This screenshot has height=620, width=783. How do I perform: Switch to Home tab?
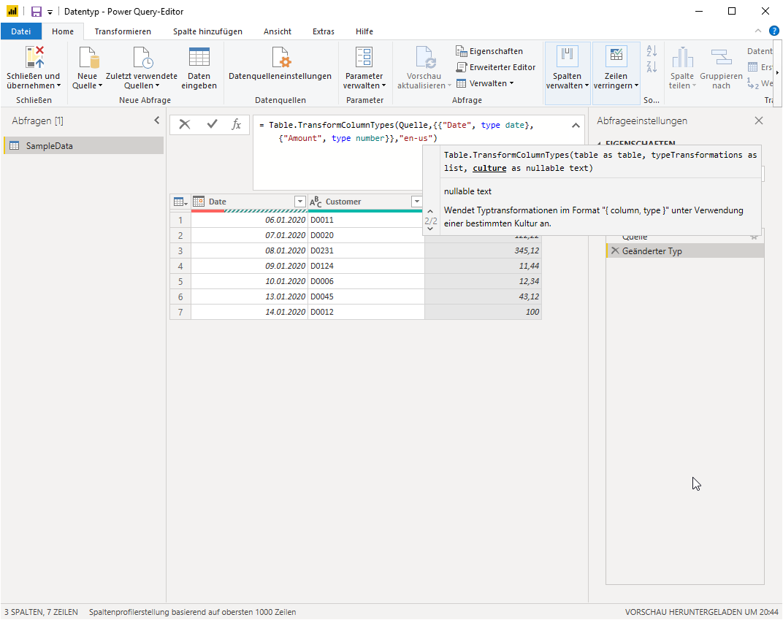(63, 31)
